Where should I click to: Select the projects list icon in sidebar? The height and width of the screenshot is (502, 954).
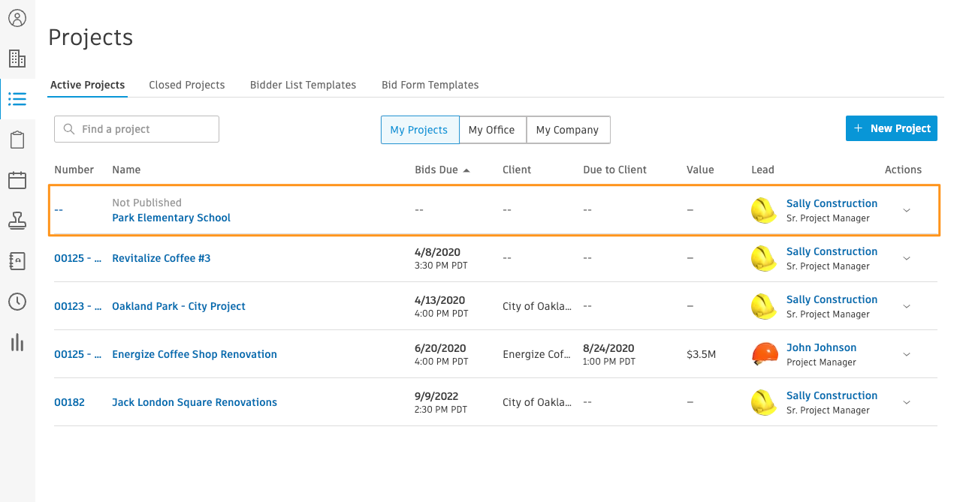(17, 99)
